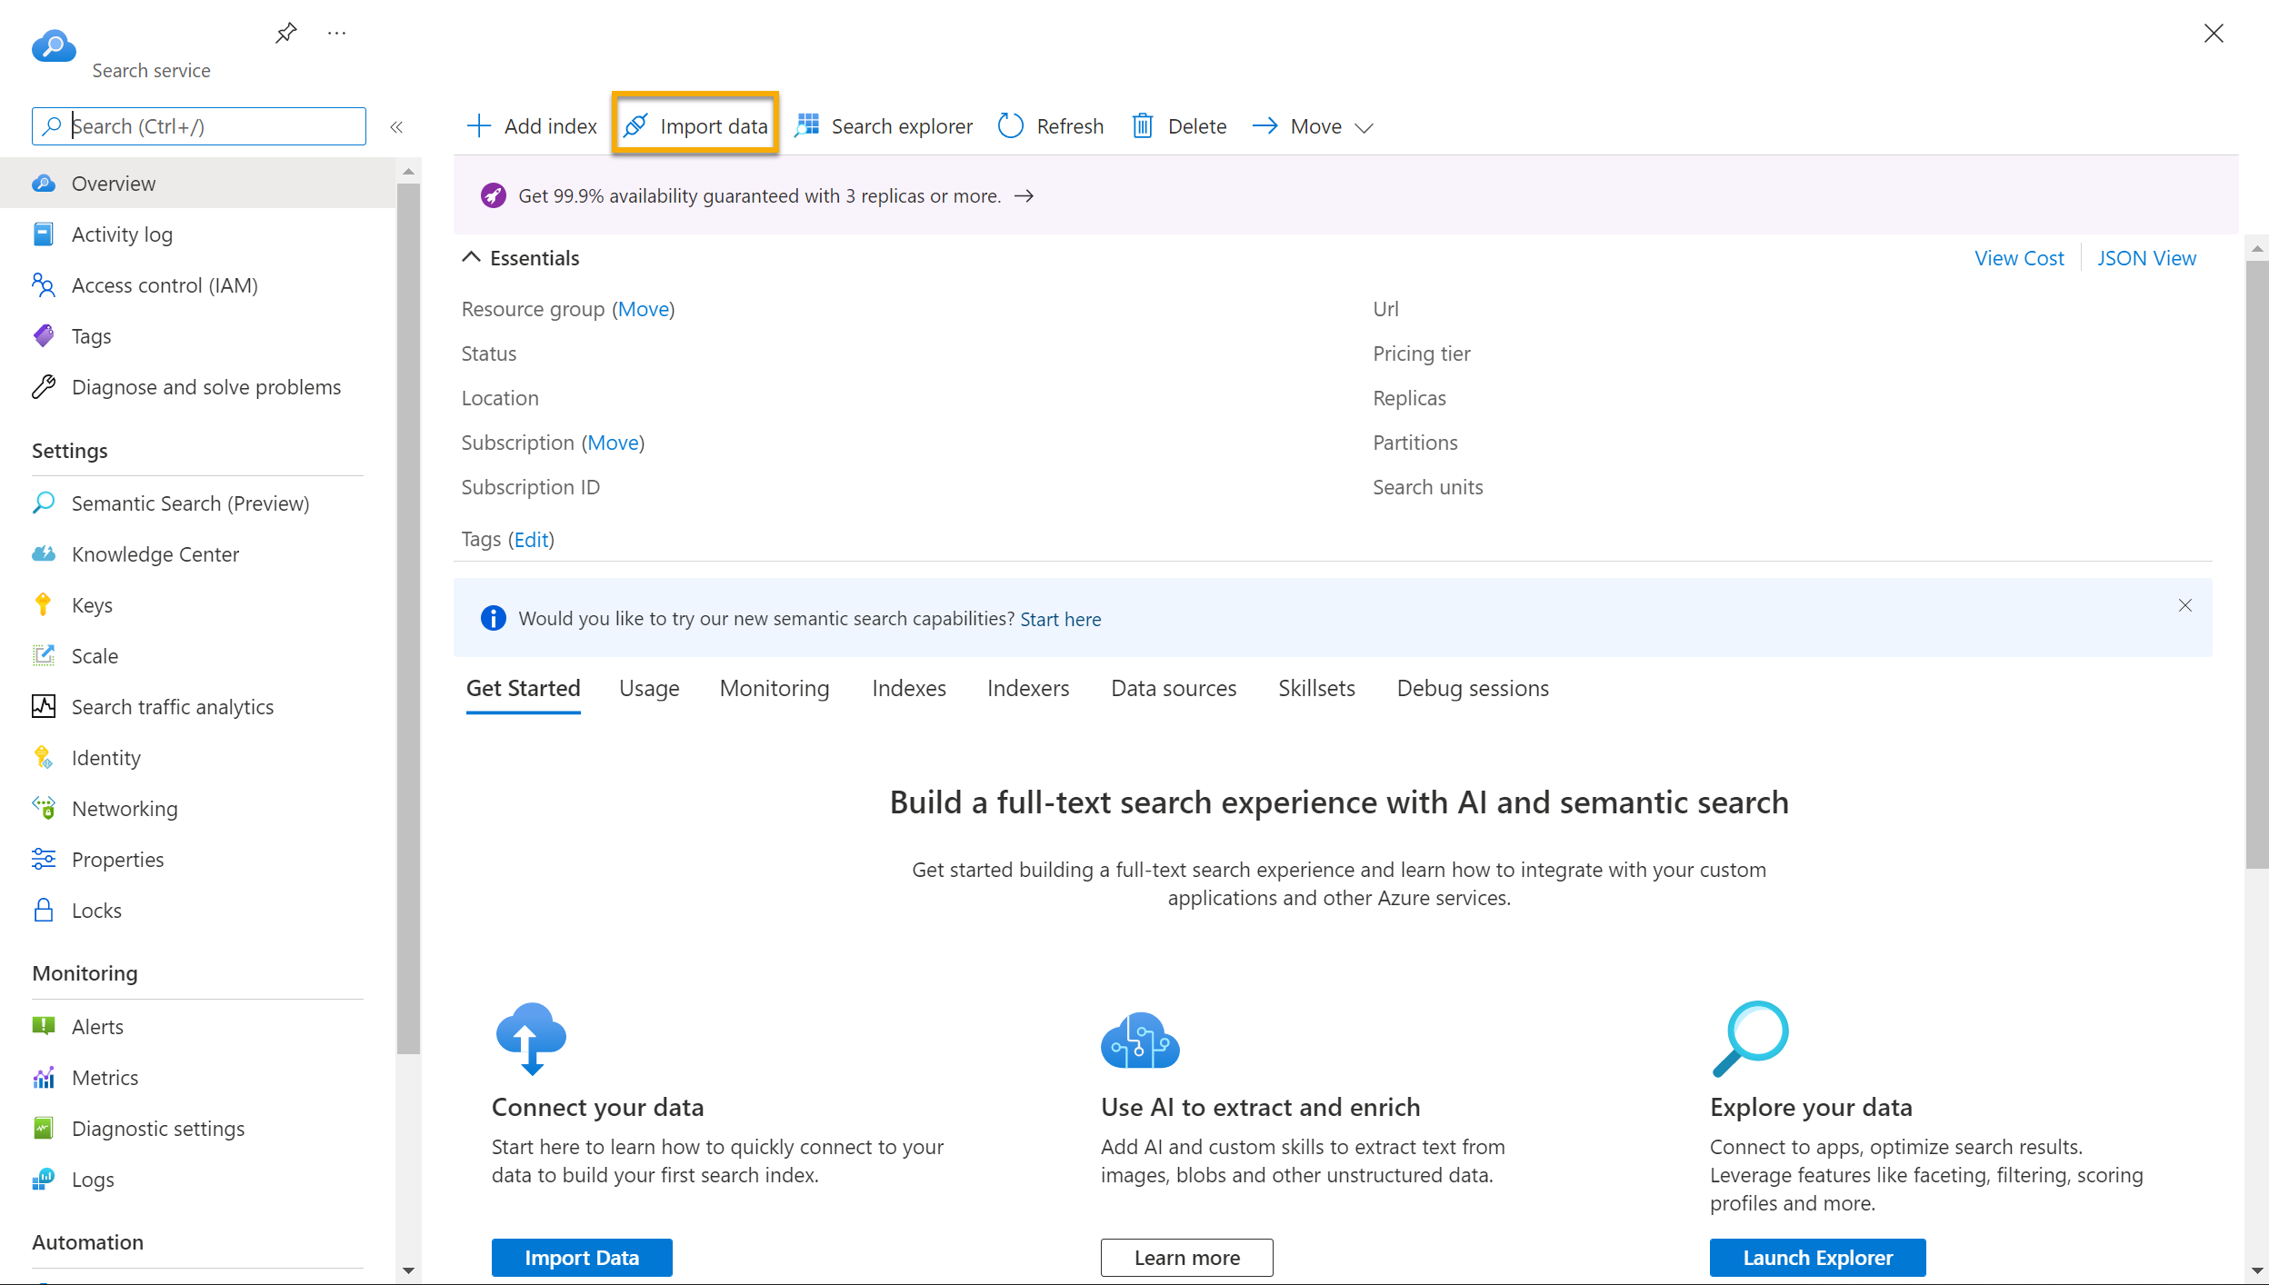Collapse the Essentials section chevron
2269x1285 pixels.
471,257
